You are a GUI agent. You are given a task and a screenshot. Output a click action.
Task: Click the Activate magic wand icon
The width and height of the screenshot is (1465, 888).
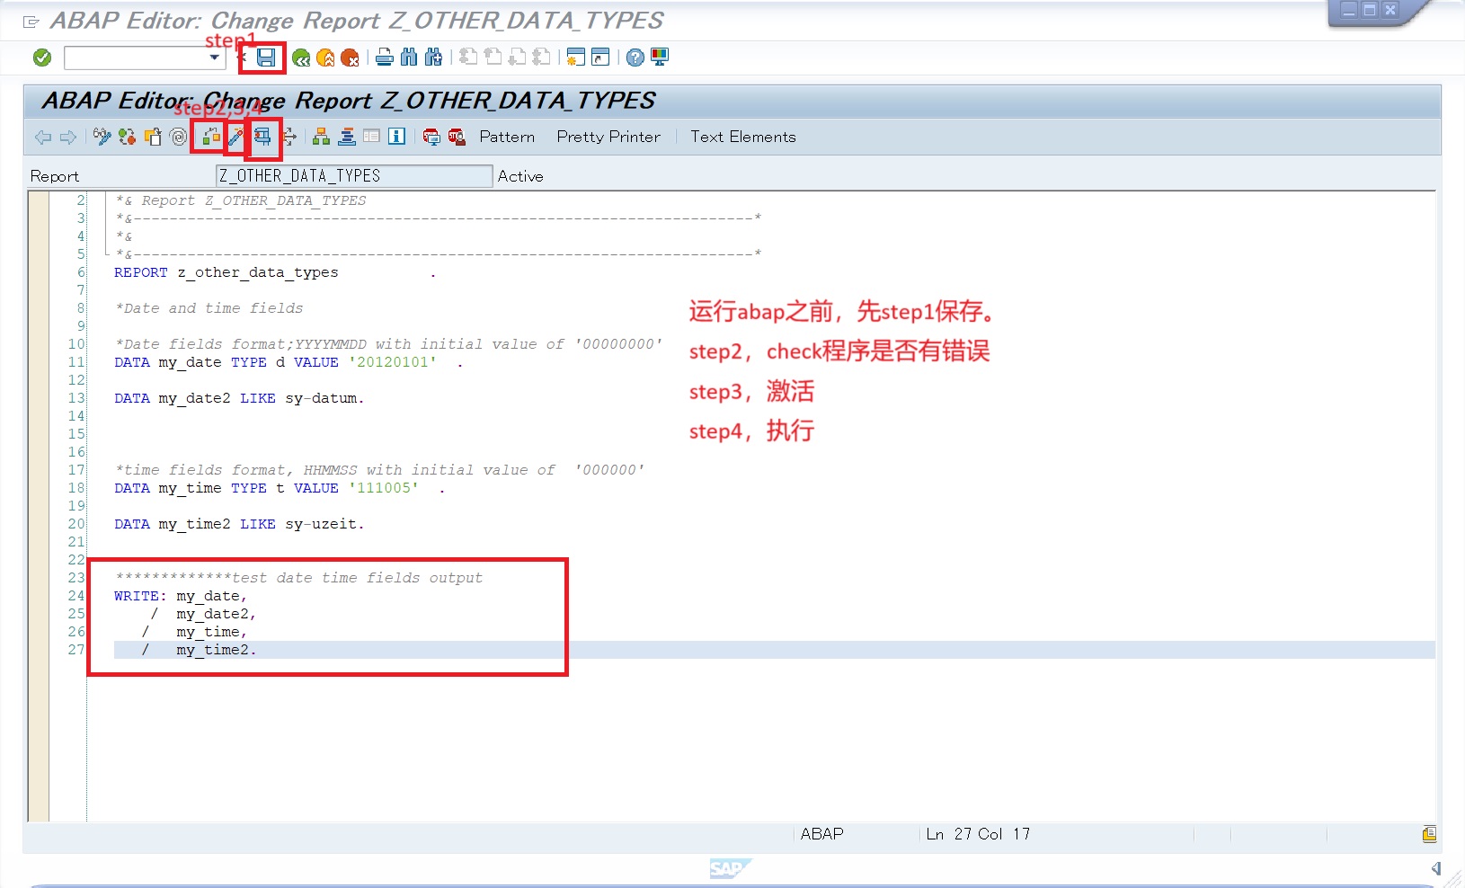235,137
